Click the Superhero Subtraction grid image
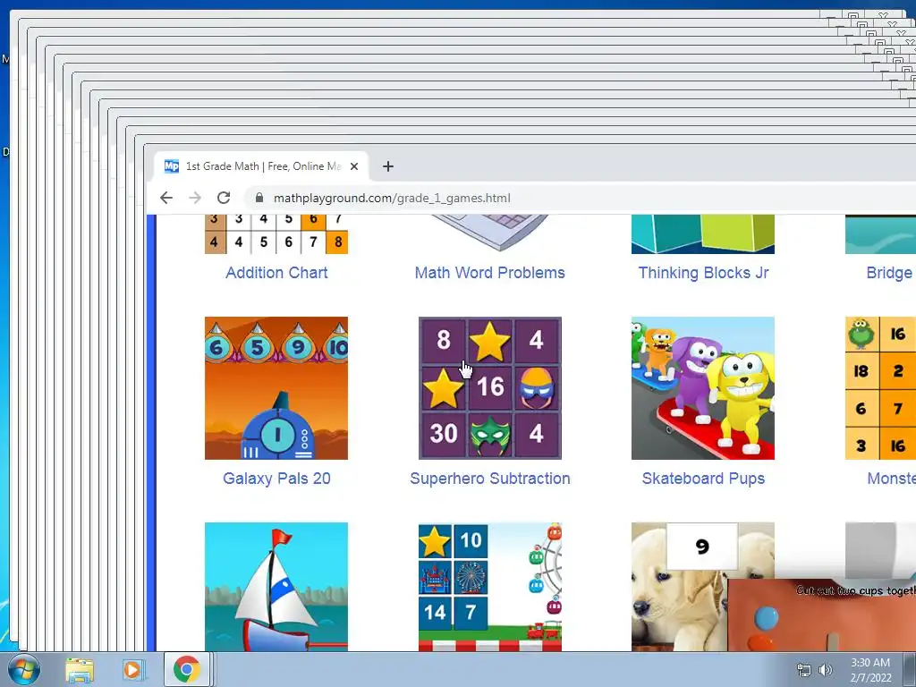This screenshot has height=687, width=916. 489,388
